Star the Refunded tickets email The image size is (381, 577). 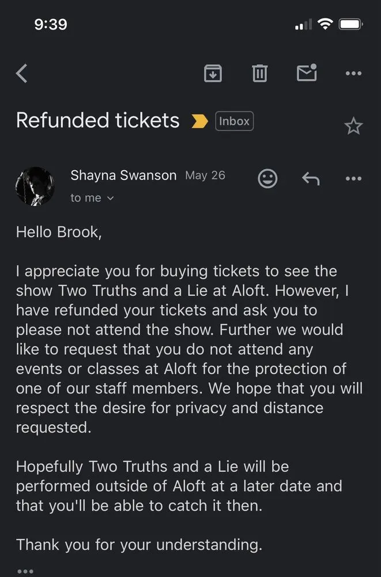[353, 126]
